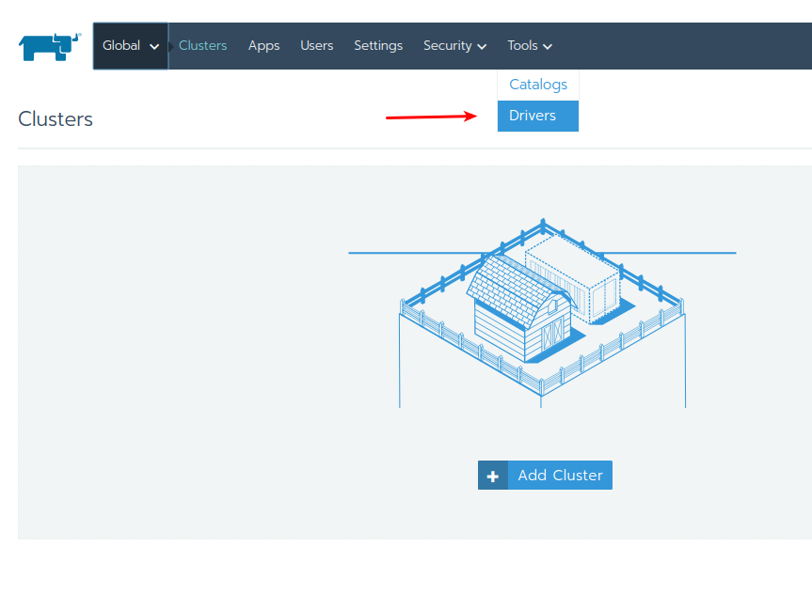
Task: Open the Settings menu item
Action: tap(377, 45)
